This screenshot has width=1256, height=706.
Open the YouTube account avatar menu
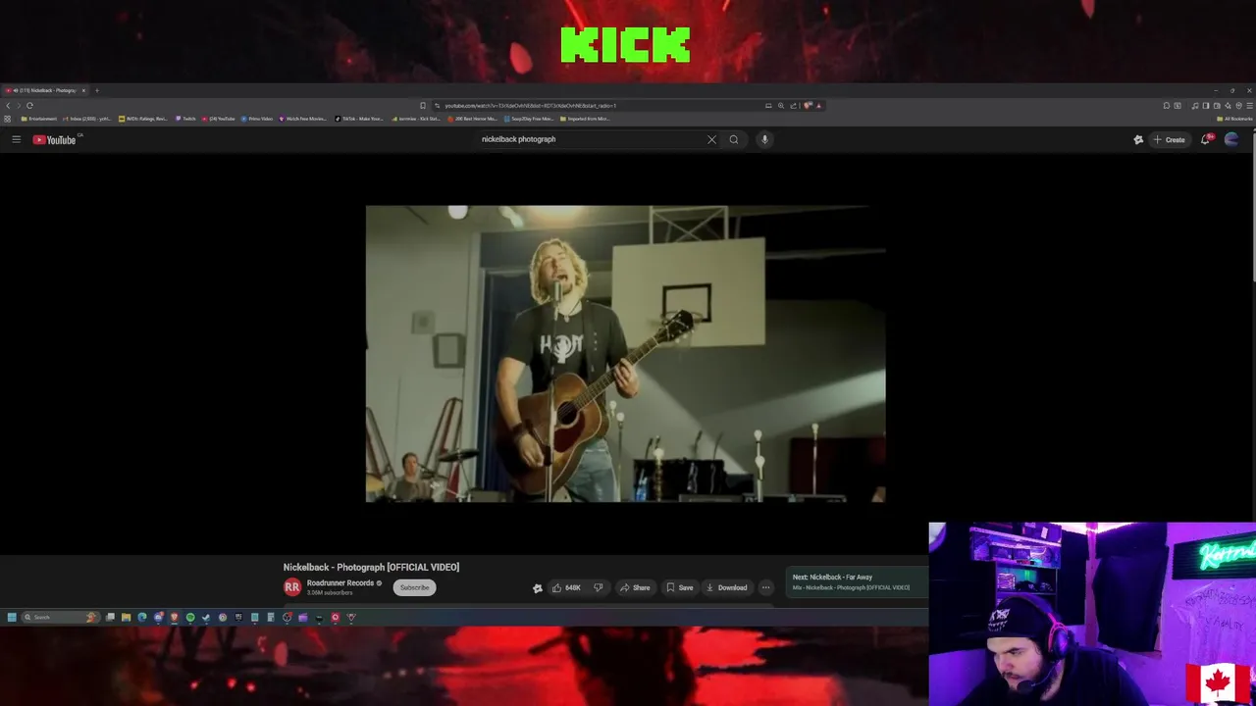(x=1231, y=139)
